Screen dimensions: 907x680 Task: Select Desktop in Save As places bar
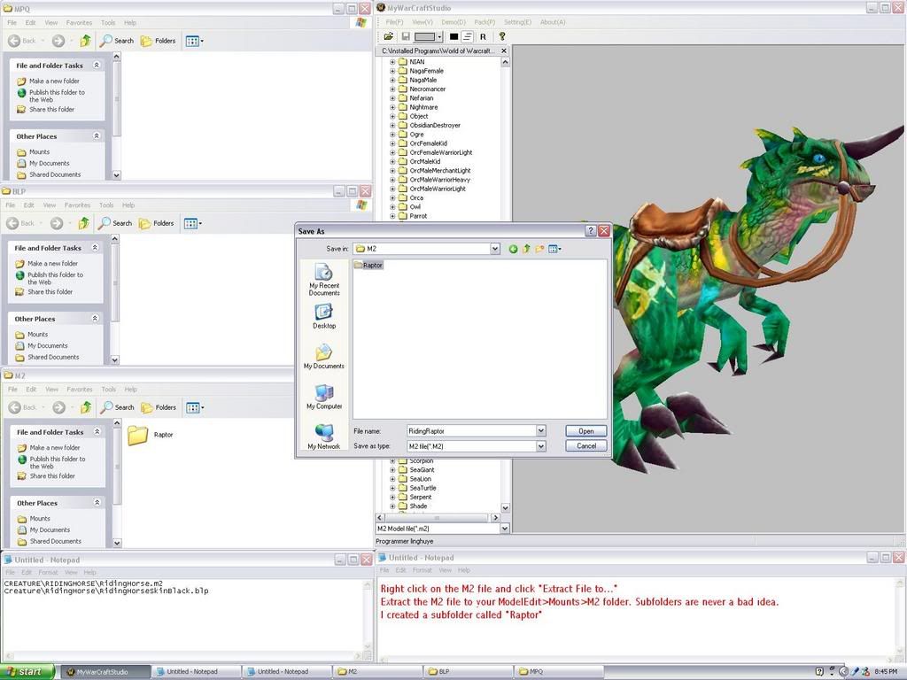324,316
